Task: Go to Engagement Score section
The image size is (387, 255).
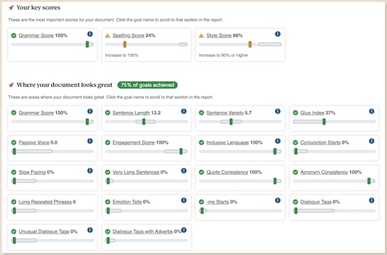Action: coord(134,142)
